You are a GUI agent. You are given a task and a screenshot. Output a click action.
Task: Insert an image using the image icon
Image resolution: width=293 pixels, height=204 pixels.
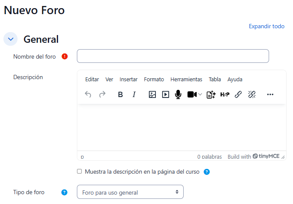pos(152,95)
